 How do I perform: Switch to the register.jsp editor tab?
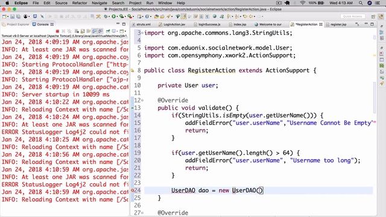point(337,24)
